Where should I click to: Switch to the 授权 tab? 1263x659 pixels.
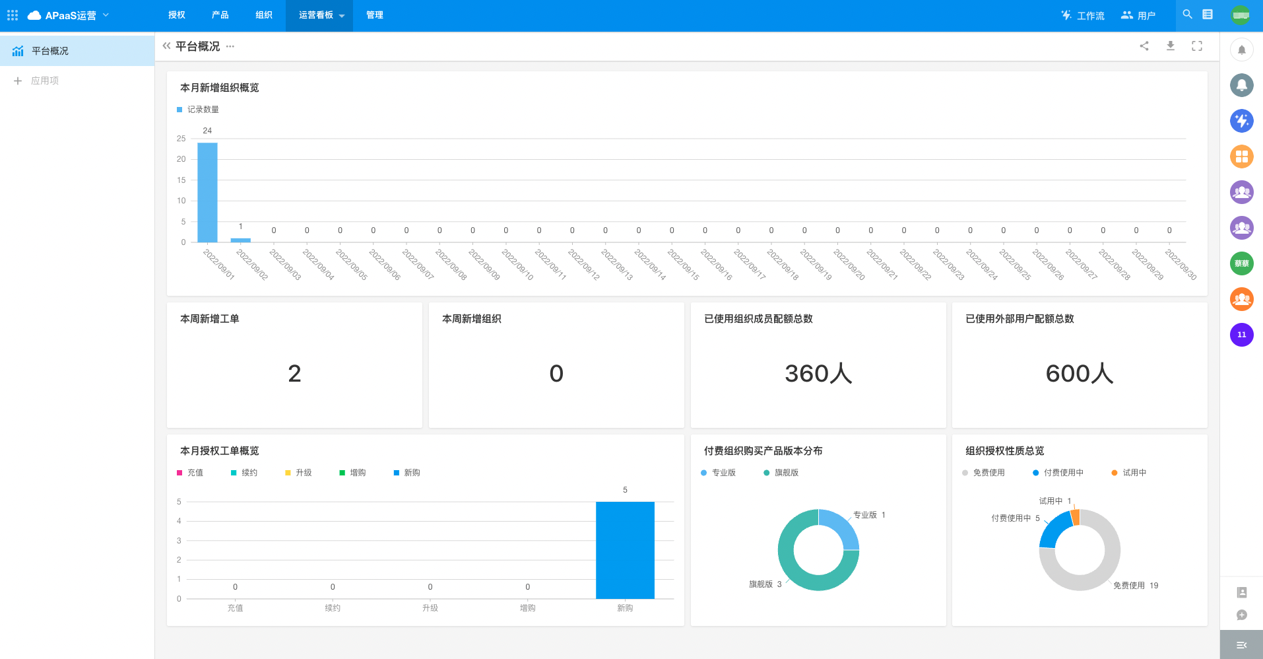[x=176, y=15]
